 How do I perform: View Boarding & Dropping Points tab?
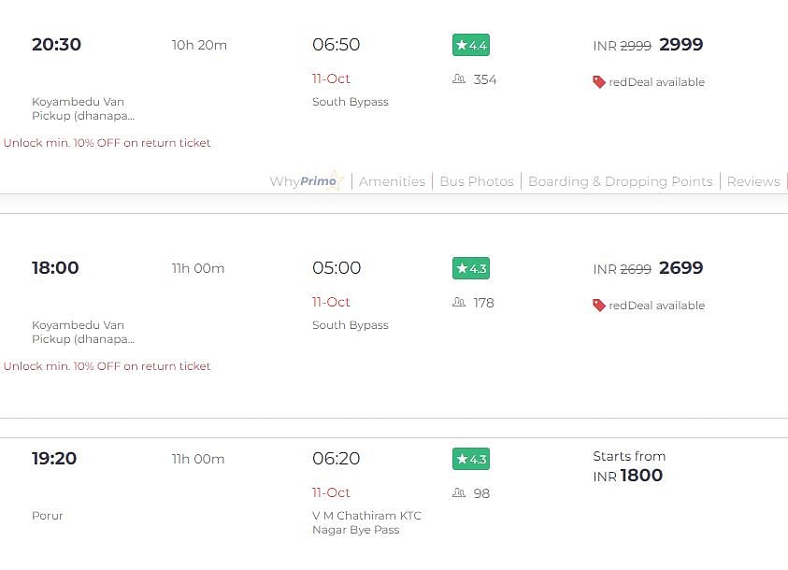point(620,181)
